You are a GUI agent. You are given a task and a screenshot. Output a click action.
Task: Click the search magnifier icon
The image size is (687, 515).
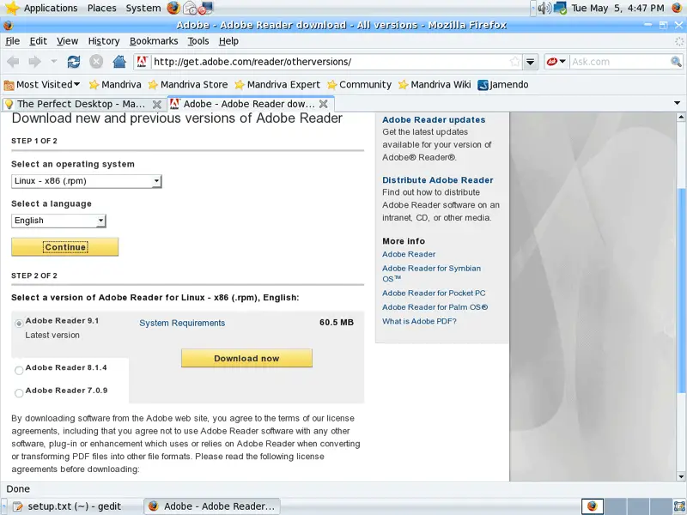[x=676, y=62]
